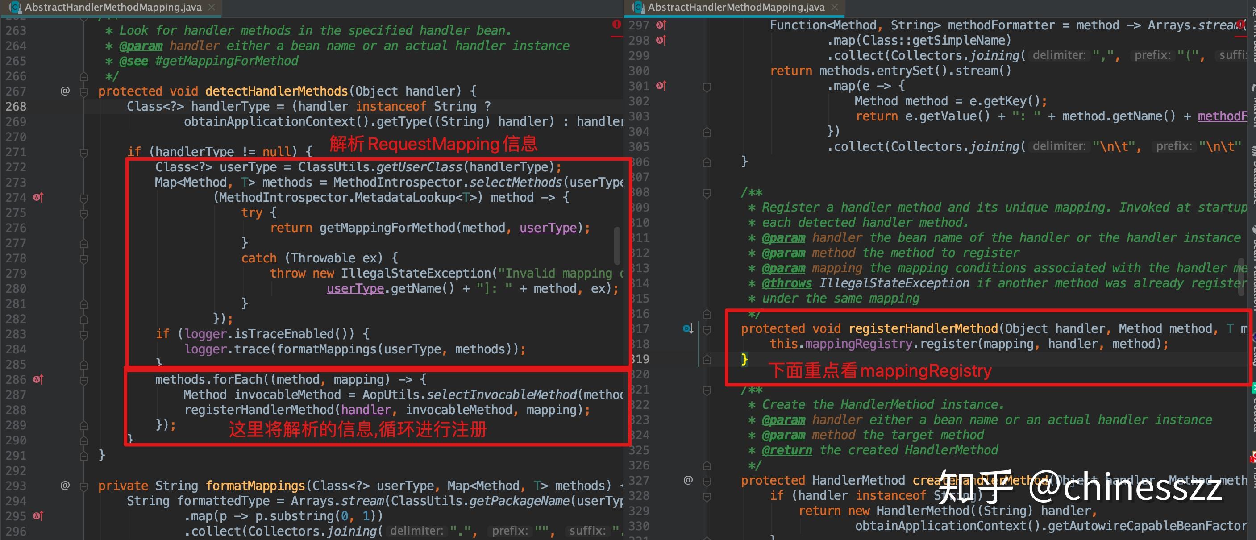Click the @ gutter icon beside detectHandlerMethods

(x=65, y=91)
